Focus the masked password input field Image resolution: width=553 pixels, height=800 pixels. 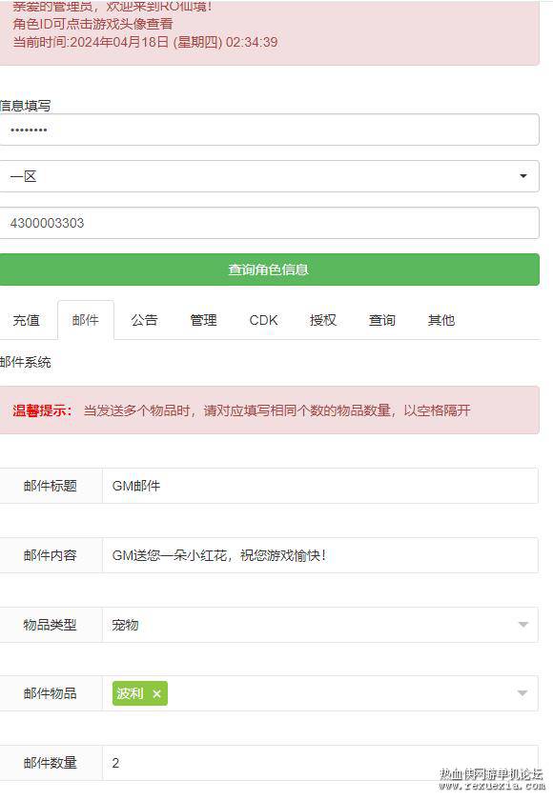[x=269, y=130]
